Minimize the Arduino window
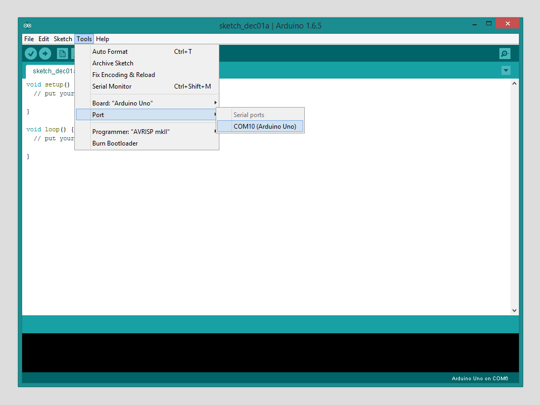 (475, 24)
